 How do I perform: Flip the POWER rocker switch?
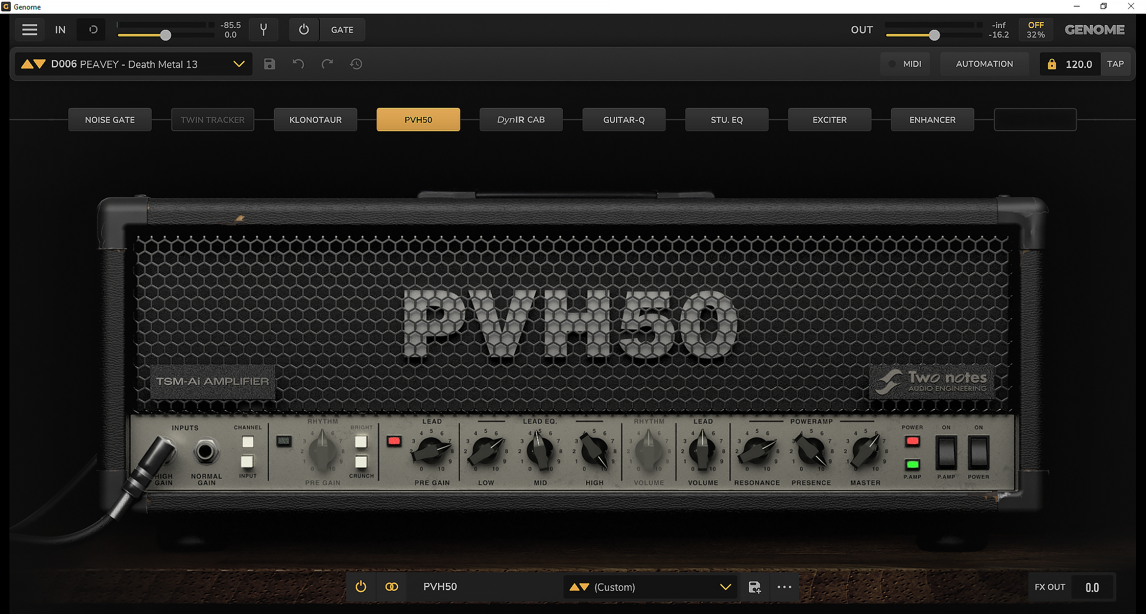click(x=979, y=452)
